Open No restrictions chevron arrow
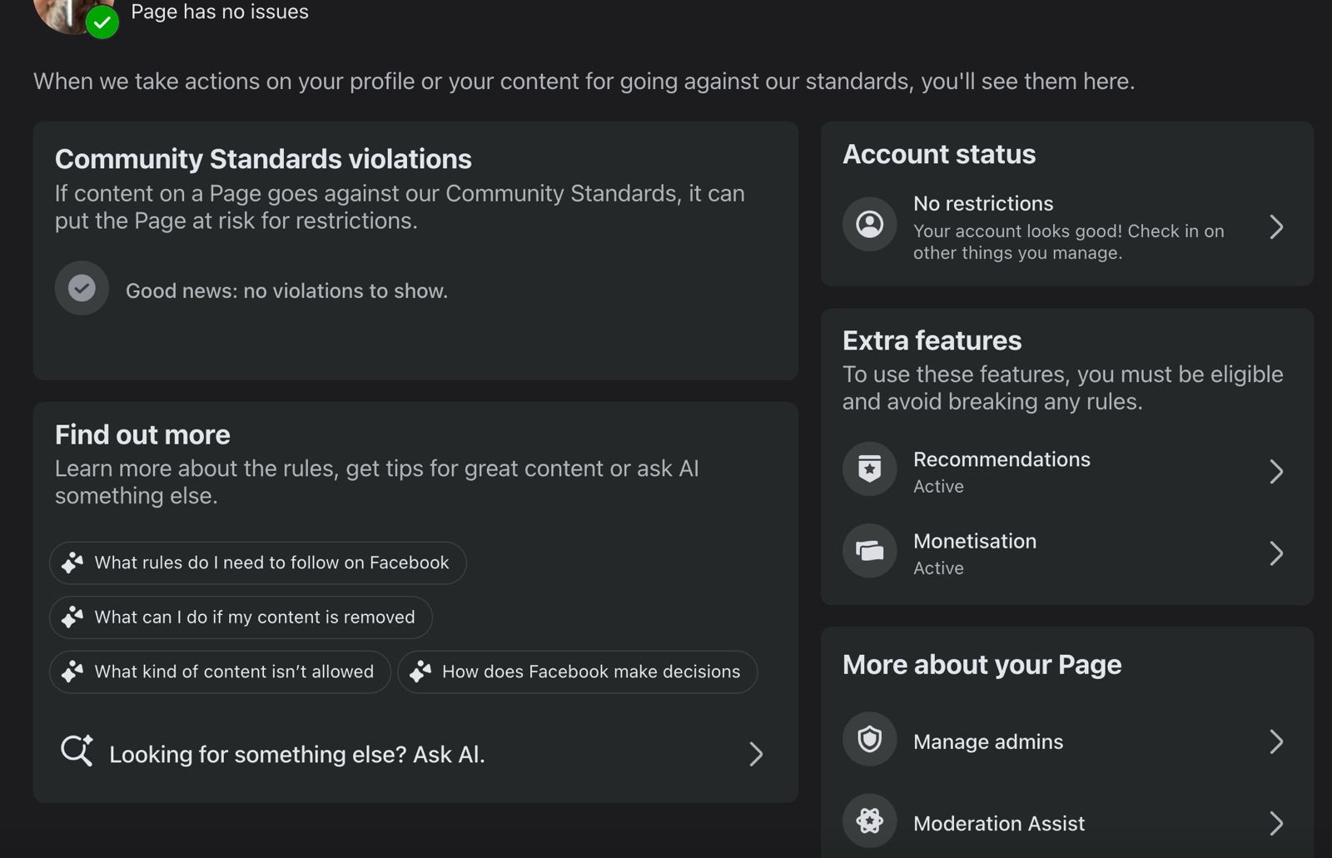The width and height of the screenshot is (1332, 858). 1276,226
